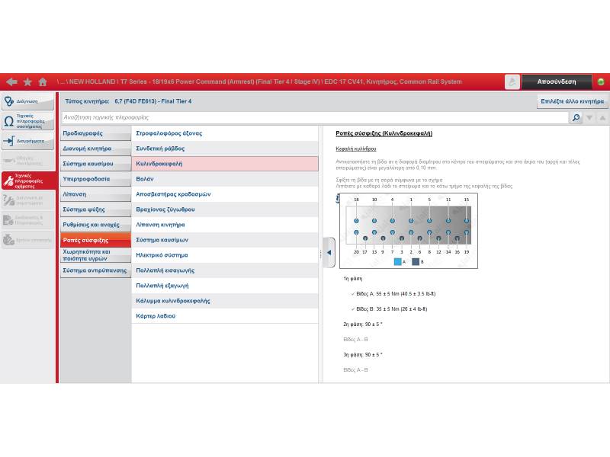Select the Προδιαγραφές category

tap(95, 133)
